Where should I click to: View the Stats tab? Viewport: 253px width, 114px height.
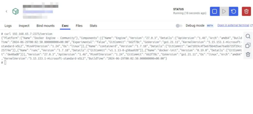point(93,26)
